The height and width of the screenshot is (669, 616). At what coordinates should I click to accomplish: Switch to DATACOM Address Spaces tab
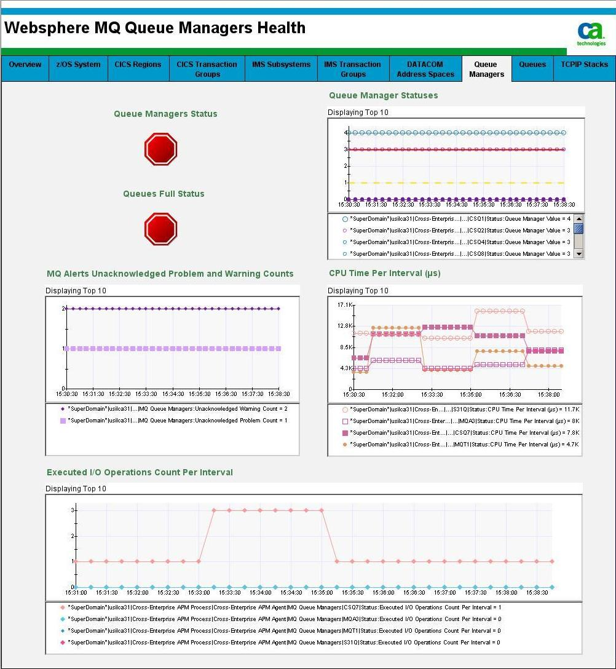tap(425, 68)
